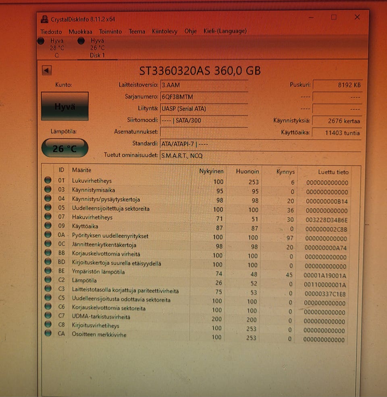Click status icon for Lukuvirhetiheys row
The image size is (387, 397).
[x=48, y=180]
